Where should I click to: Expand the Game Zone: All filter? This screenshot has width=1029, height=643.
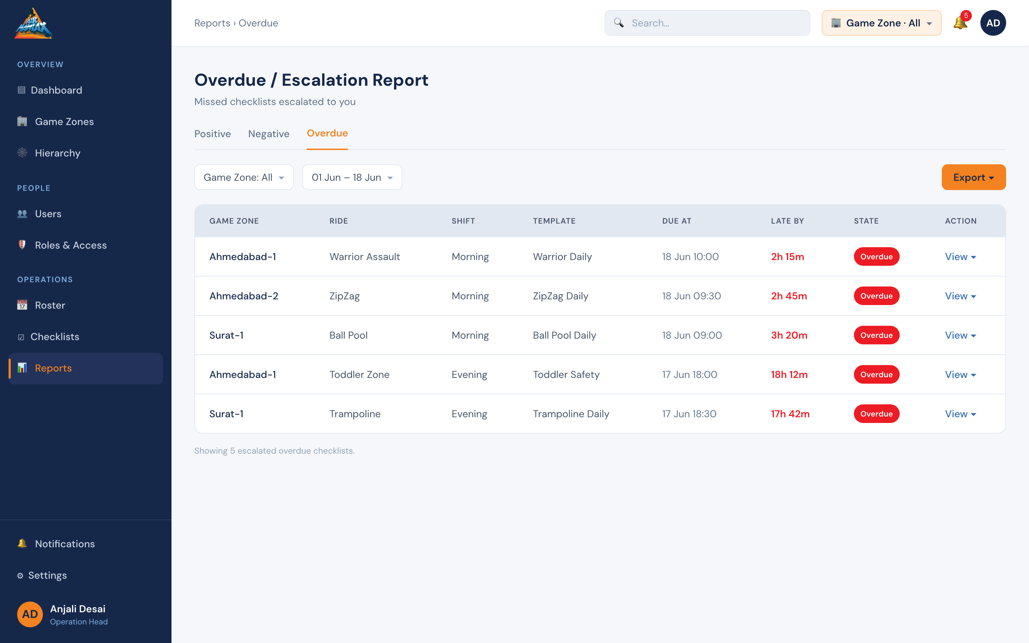tap(244, 177)
